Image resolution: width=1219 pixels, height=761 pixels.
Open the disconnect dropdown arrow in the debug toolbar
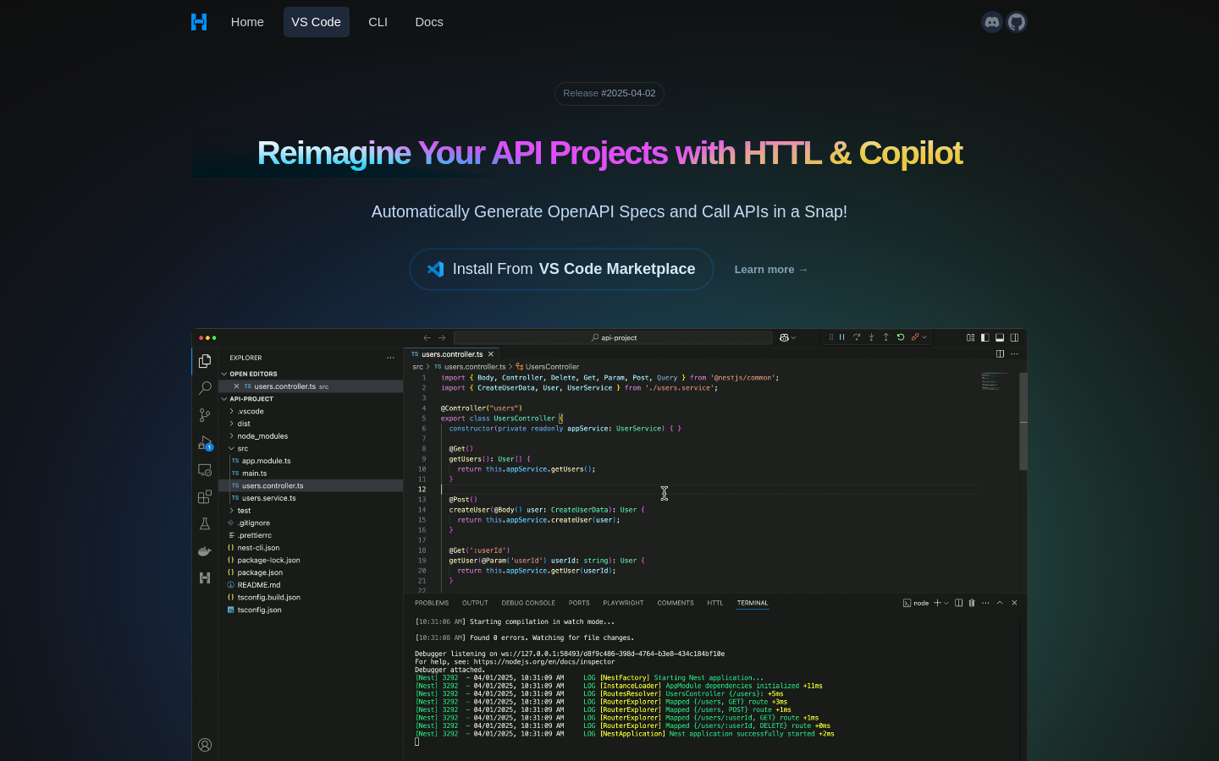(924, 337)
